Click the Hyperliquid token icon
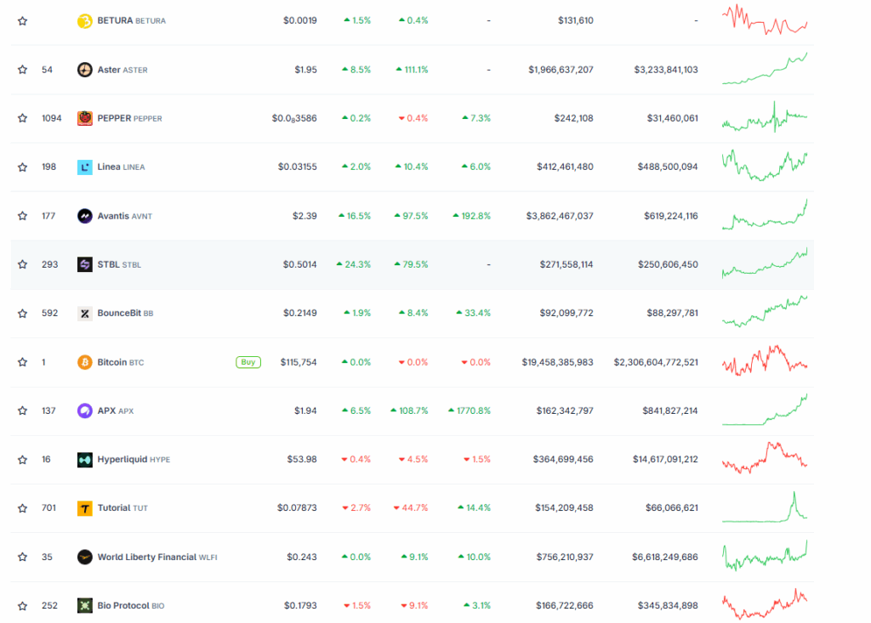871x623 pixels. pos(85,460)
